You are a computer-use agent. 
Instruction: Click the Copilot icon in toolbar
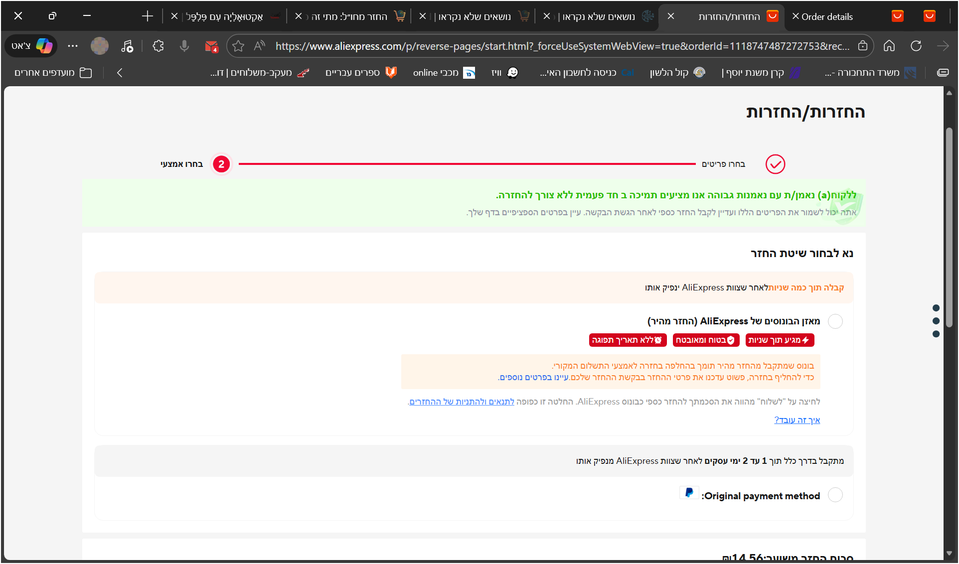tap(44, 46)
